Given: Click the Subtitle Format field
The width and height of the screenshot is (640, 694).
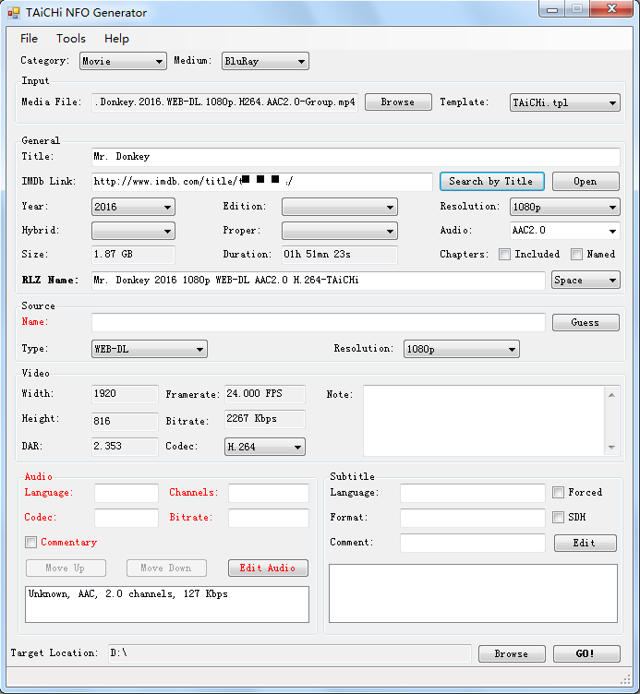Looking at the screenshot, I should point(473,518).
